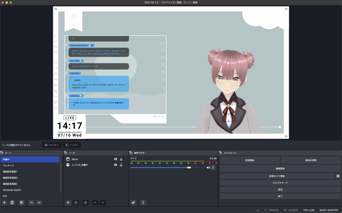Adjust the マイク volume slider handle
342x213 pixels.
click(189, 168)
